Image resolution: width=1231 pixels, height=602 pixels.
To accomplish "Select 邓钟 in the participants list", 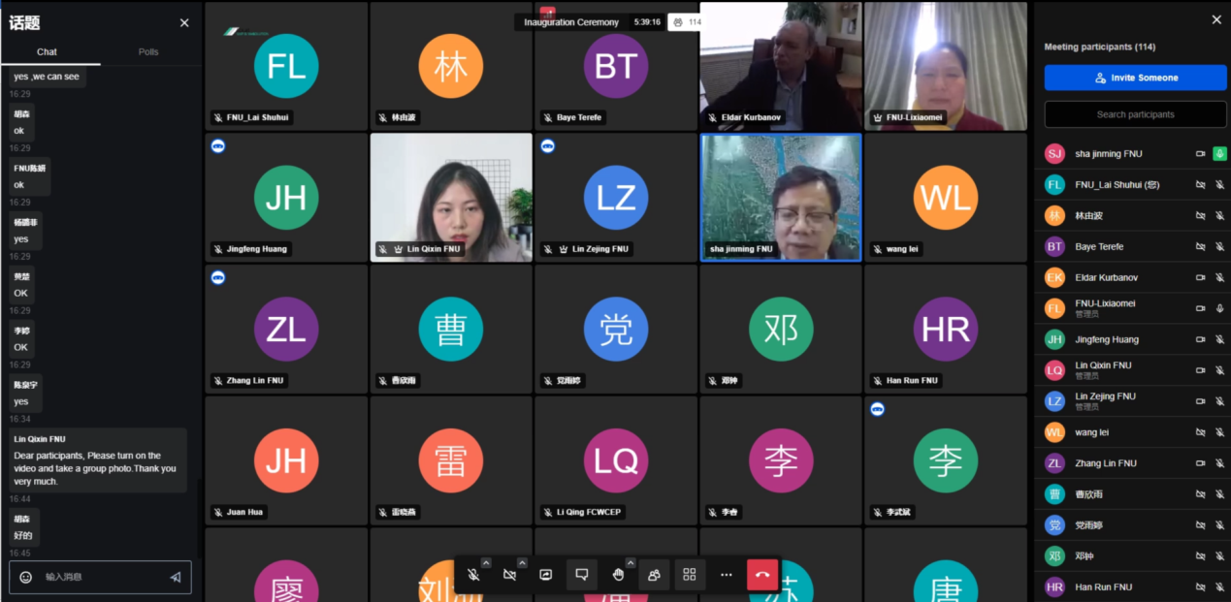I will click(x=1133, y=556).
